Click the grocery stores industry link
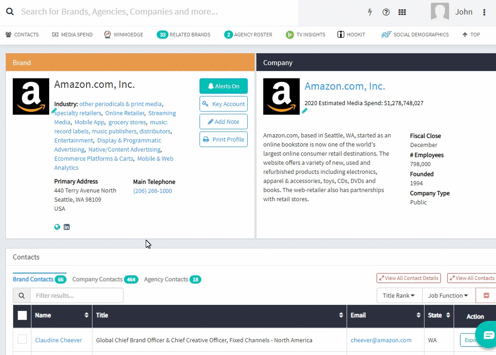 click(127, 122)
